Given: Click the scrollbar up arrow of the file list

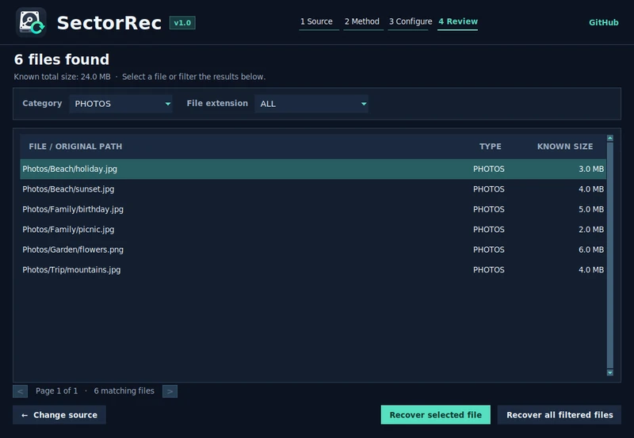Looking at the screenshot, I should 610,138.
